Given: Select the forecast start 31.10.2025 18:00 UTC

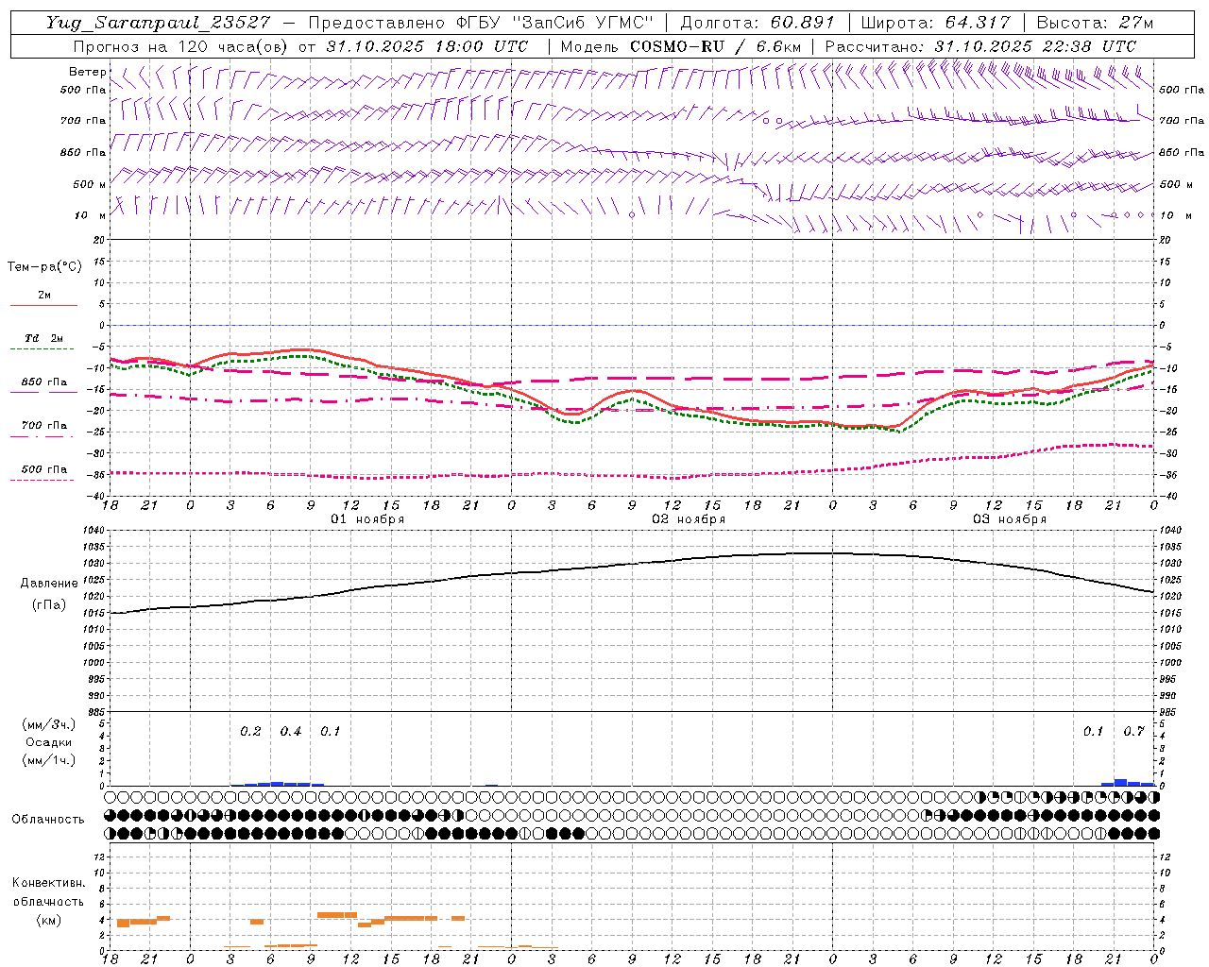Looking at the screenshot, I should tap(427, 46).
